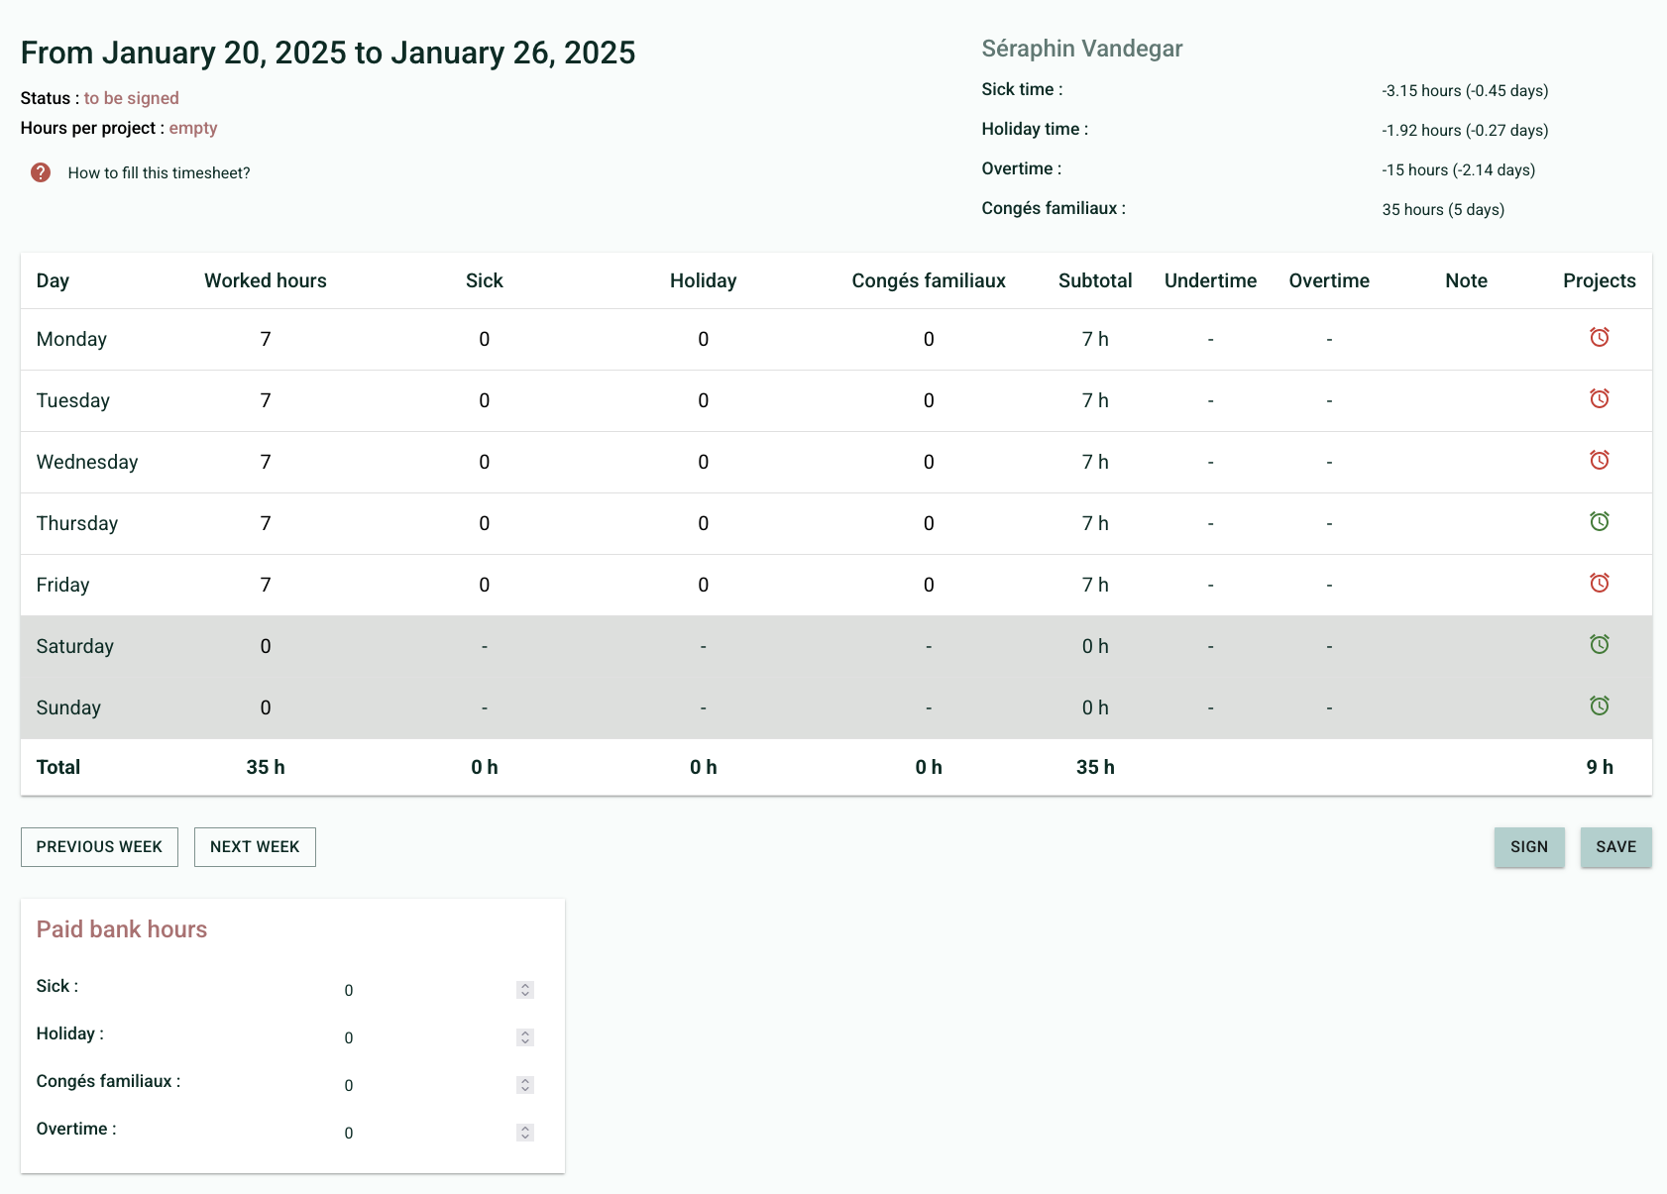Click the Worked hours column header
Screen dimensions: 1667x1194
(266, 280)
